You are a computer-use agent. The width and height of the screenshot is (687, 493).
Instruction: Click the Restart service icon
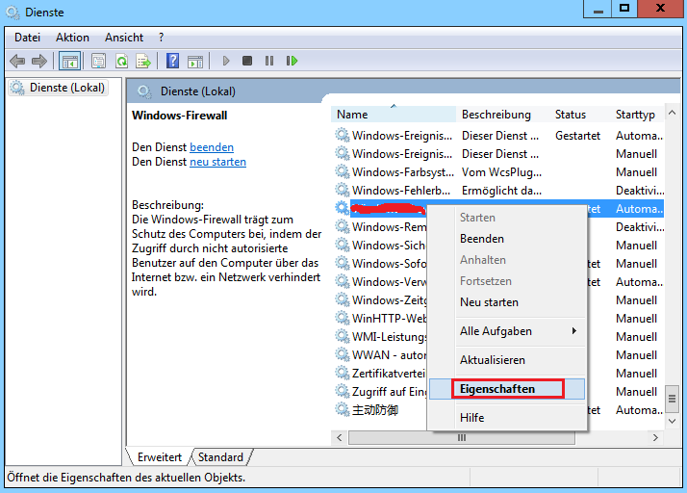(292, 61)
